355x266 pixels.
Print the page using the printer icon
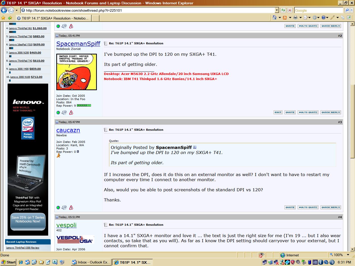point(295,18)
